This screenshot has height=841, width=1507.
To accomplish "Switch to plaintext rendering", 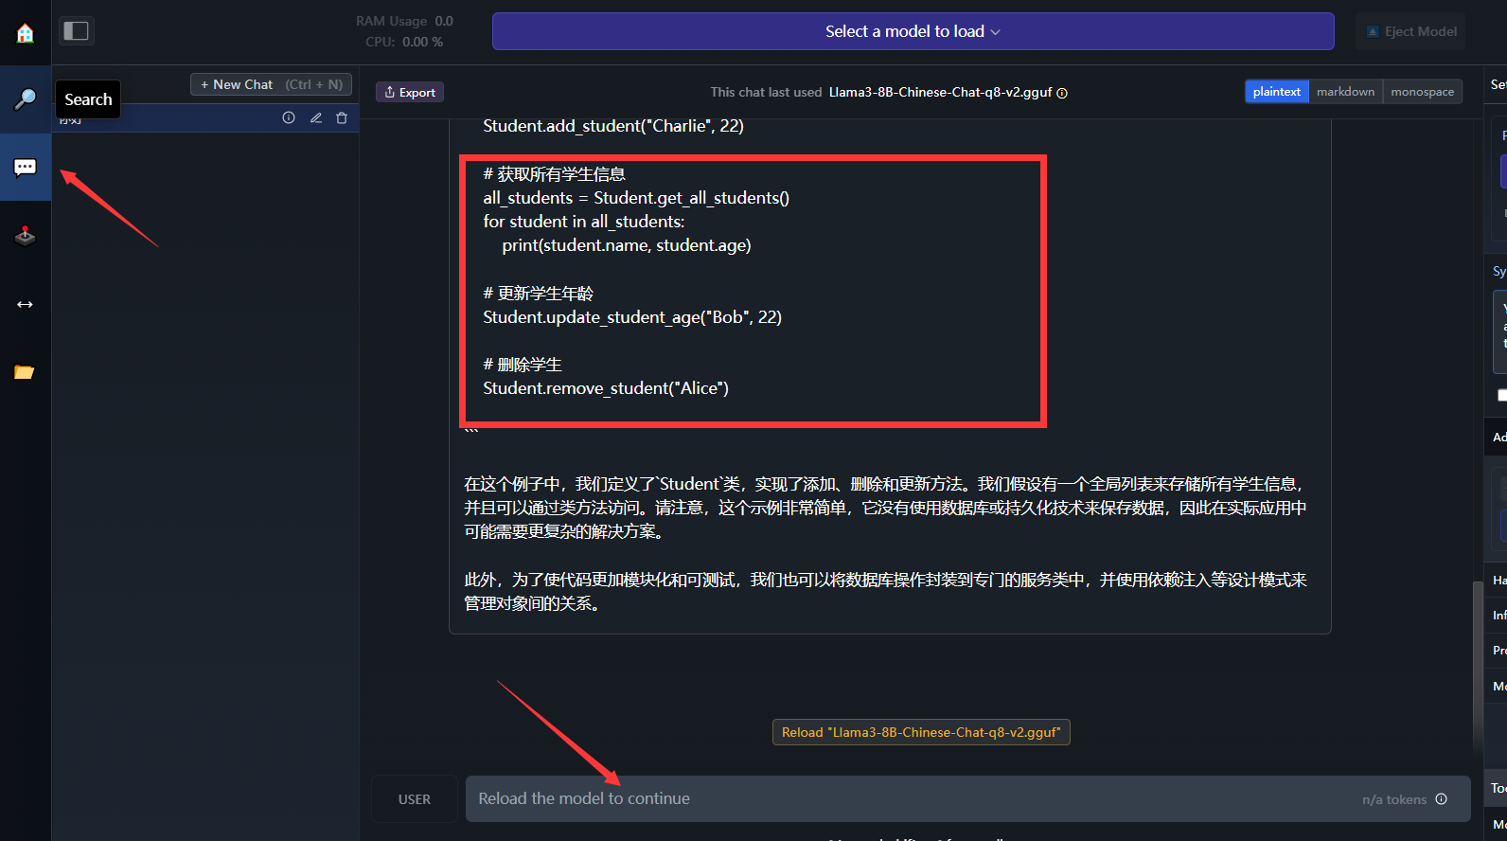I will click(x=1276, y=92).
